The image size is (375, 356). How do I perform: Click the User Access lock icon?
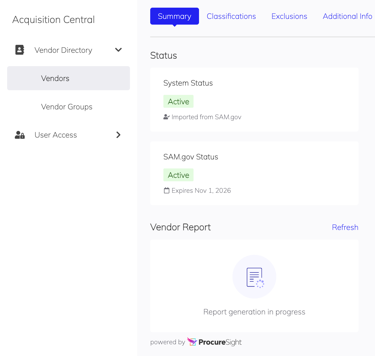click(x=20, y=135)
